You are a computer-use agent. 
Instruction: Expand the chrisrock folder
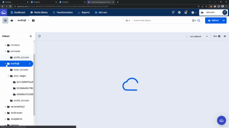click(x=5, y=45)
